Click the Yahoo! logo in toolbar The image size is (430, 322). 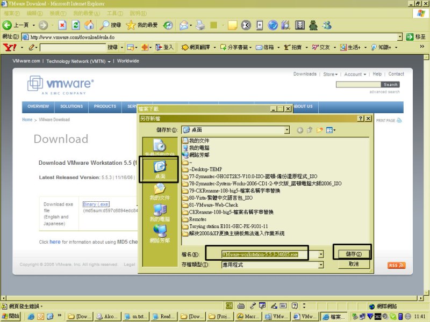tap(10, 47)
